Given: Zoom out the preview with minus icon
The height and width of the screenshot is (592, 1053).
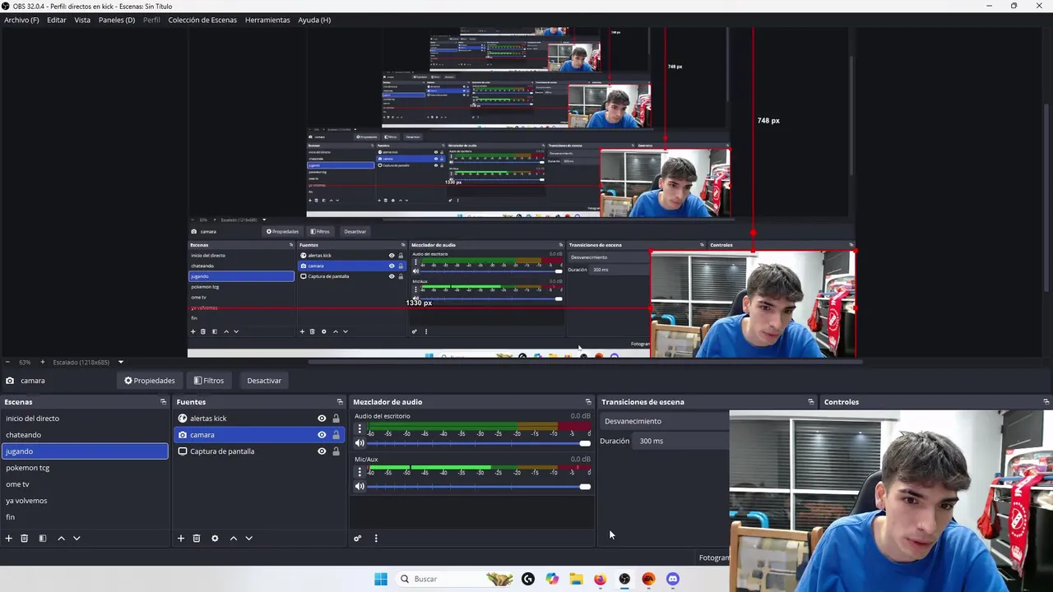Looking at the screenshot, I should tap(7, 362).
